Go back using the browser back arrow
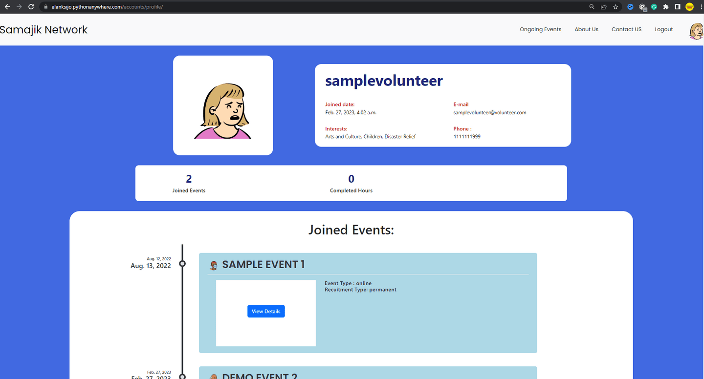704x379 pixels. click(7, 7)
